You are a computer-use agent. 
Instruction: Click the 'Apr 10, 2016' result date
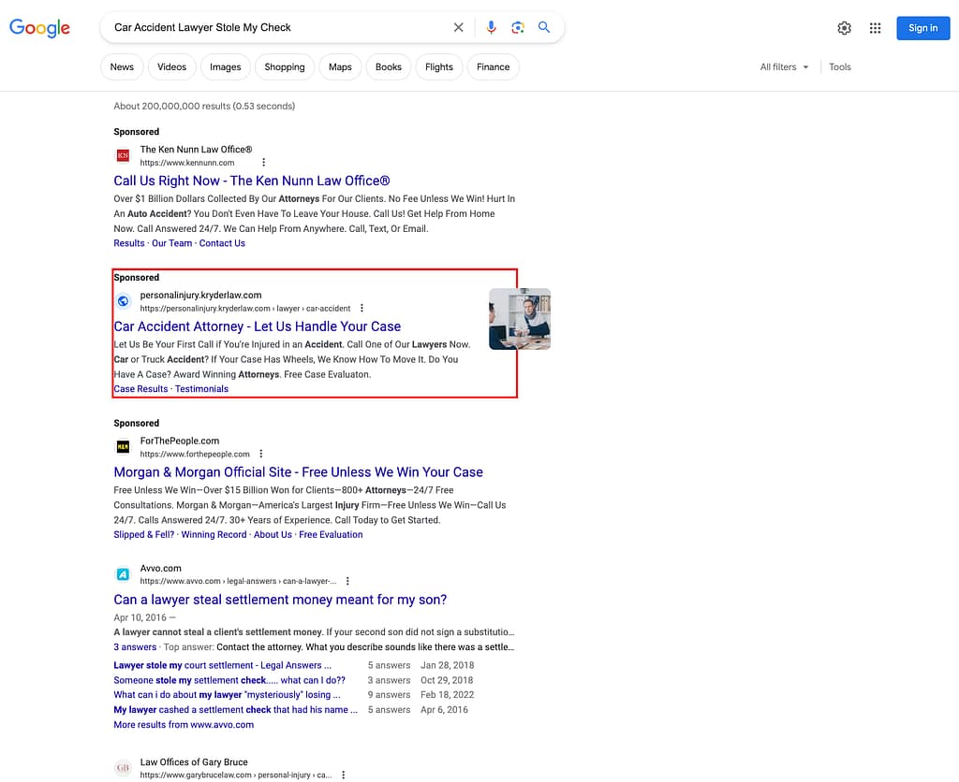click(140, 617)
